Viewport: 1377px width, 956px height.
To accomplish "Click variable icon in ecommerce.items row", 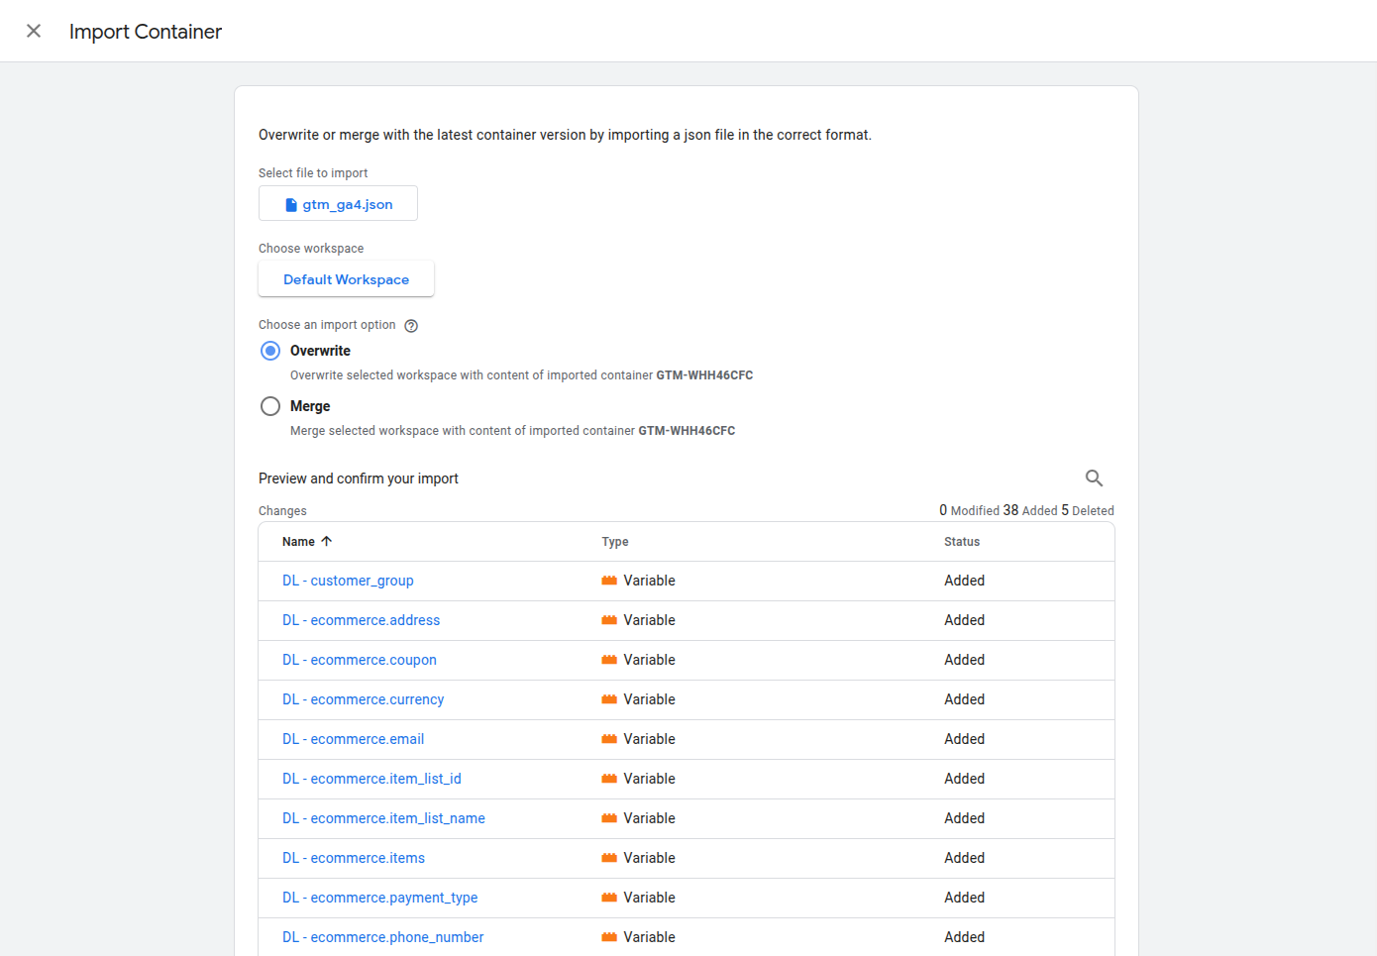I will (609, 858).
